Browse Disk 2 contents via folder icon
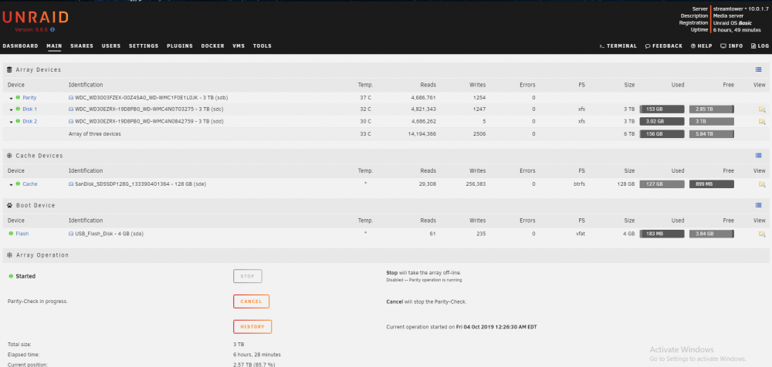The height and width of the screenshot is (367, 772). tap(762, 121)
